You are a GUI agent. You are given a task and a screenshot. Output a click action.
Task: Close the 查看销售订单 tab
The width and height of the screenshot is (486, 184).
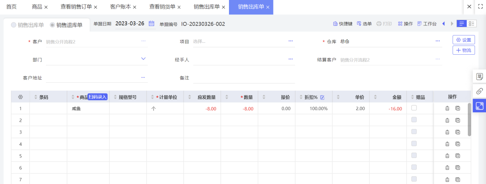pyautogui.click(x=95, y=7)
